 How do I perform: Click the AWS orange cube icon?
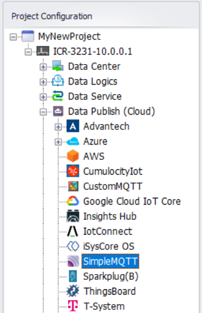click(73, 156)
